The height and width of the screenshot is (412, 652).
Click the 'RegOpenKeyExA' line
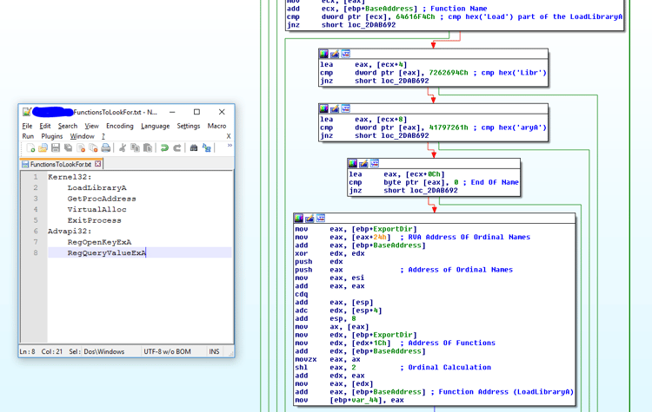[x=99, y=242]
